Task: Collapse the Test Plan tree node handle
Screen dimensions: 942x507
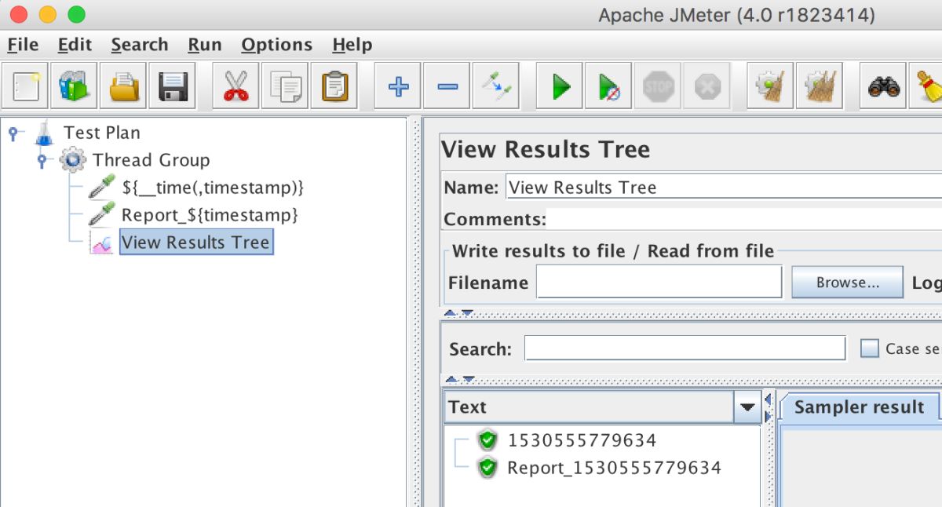Action: 13,133
